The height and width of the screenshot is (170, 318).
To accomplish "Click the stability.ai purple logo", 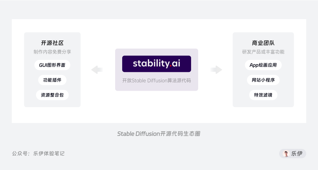I will (157, 64).
